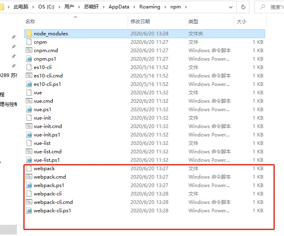The height and width of the screenshot is (236, 284).
Task: Click the vue-init.ps1 PowerShell icon
Action: [29, 134]
